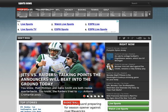Click the ESPN Sports ad link

(61, 29)
